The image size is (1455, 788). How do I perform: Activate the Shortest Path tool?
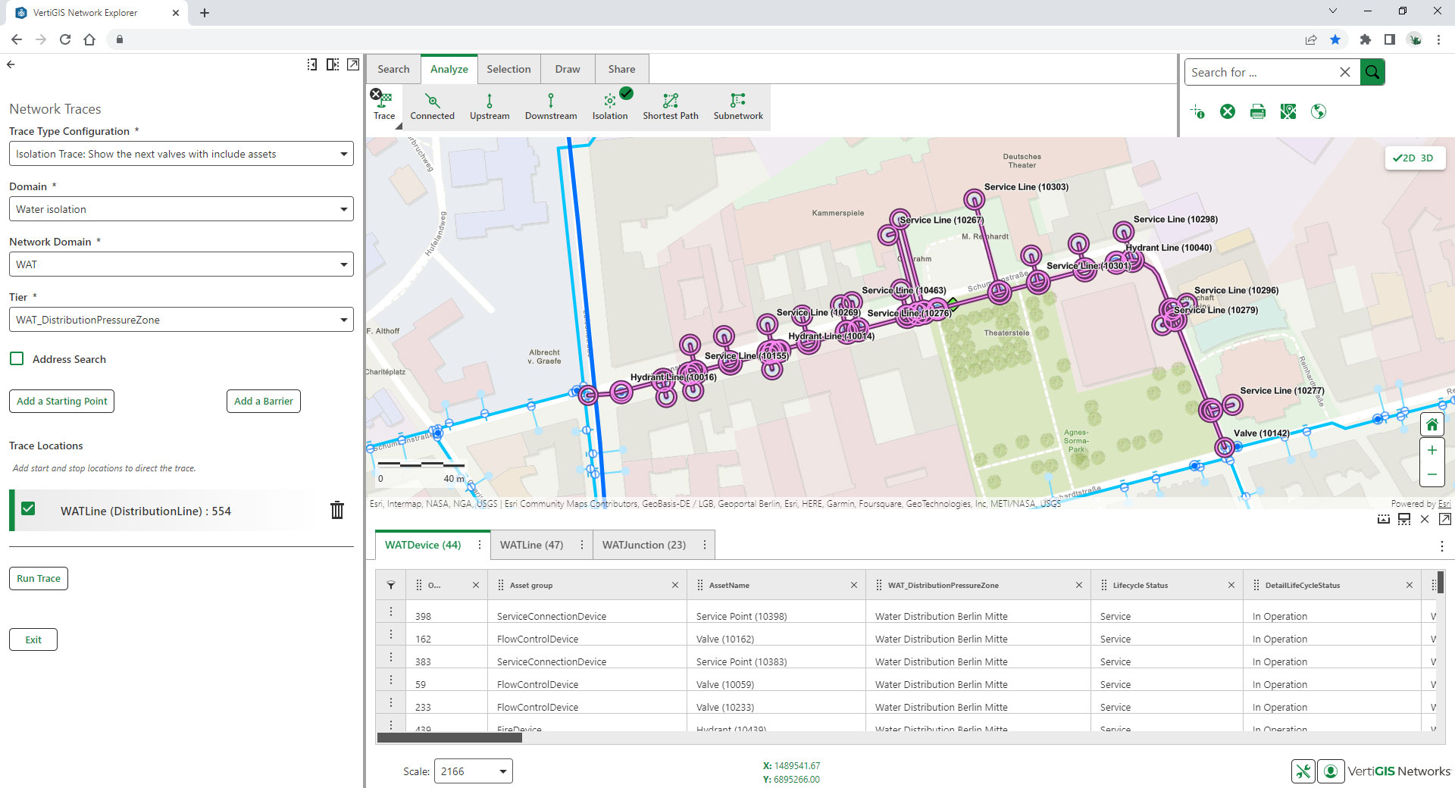670,106
